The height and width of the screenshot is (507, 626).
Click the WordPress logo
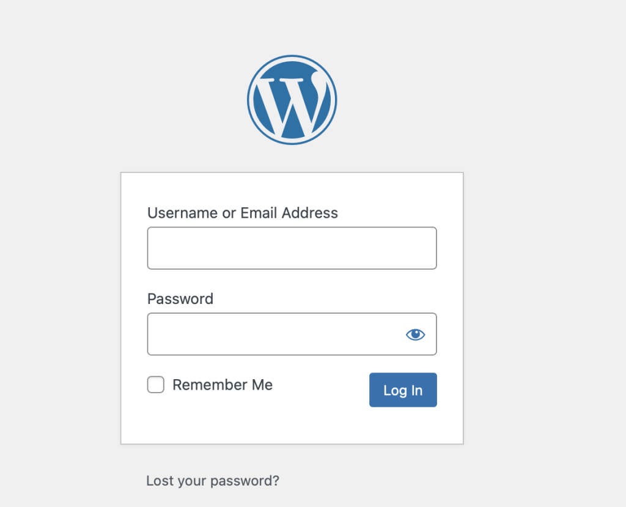click(x=292, y=100)
